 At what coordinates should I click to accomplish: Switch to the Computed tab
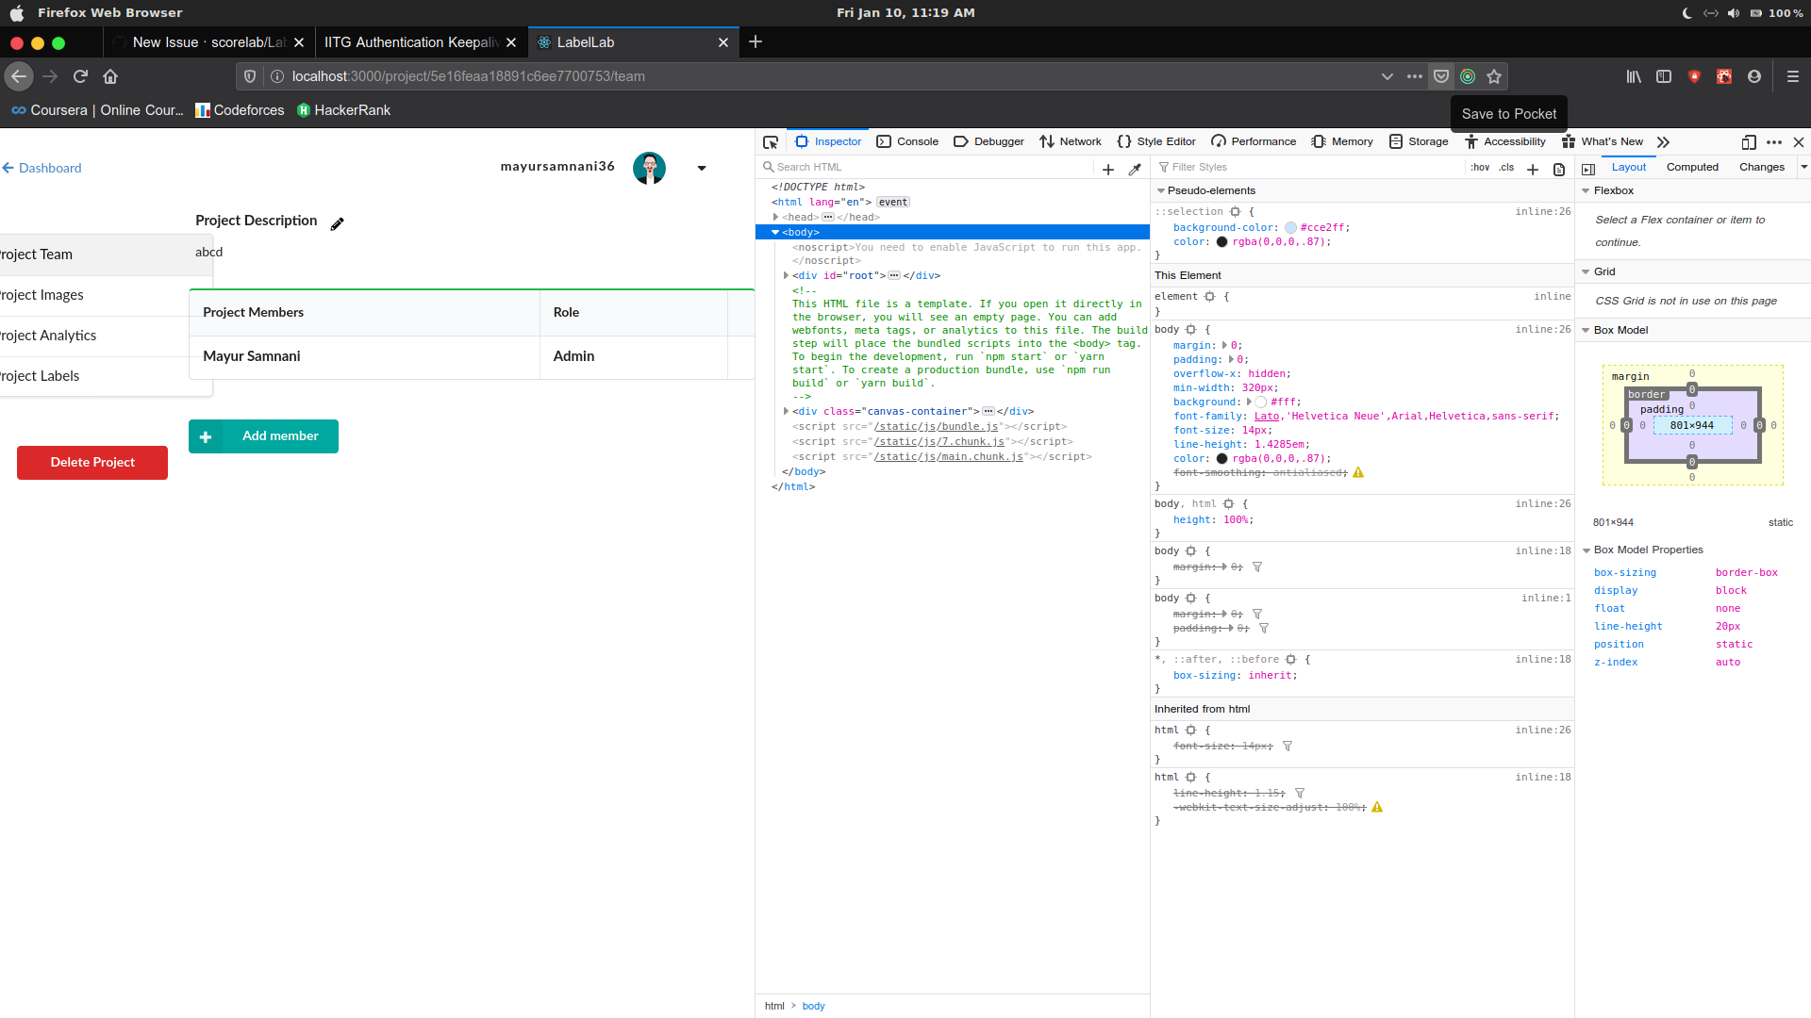(x=1692, y=167)
